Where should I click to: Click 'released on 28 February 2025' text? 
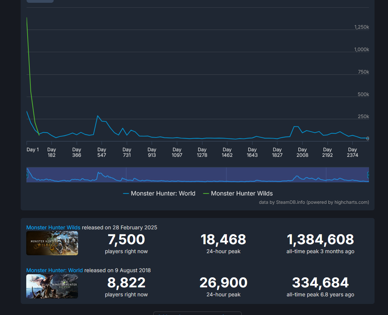(x=119, y=227)
